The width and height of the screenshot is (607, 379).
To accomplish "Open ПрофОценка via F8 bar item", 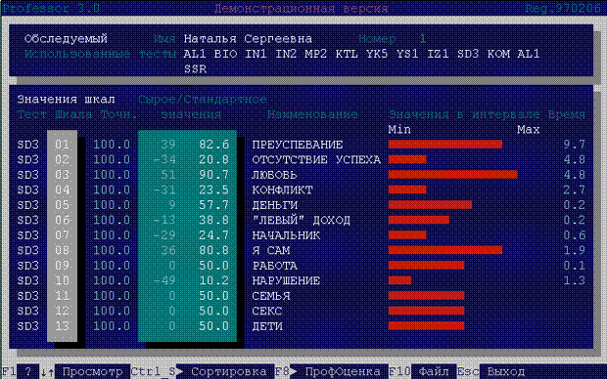I will coord(343,371).
